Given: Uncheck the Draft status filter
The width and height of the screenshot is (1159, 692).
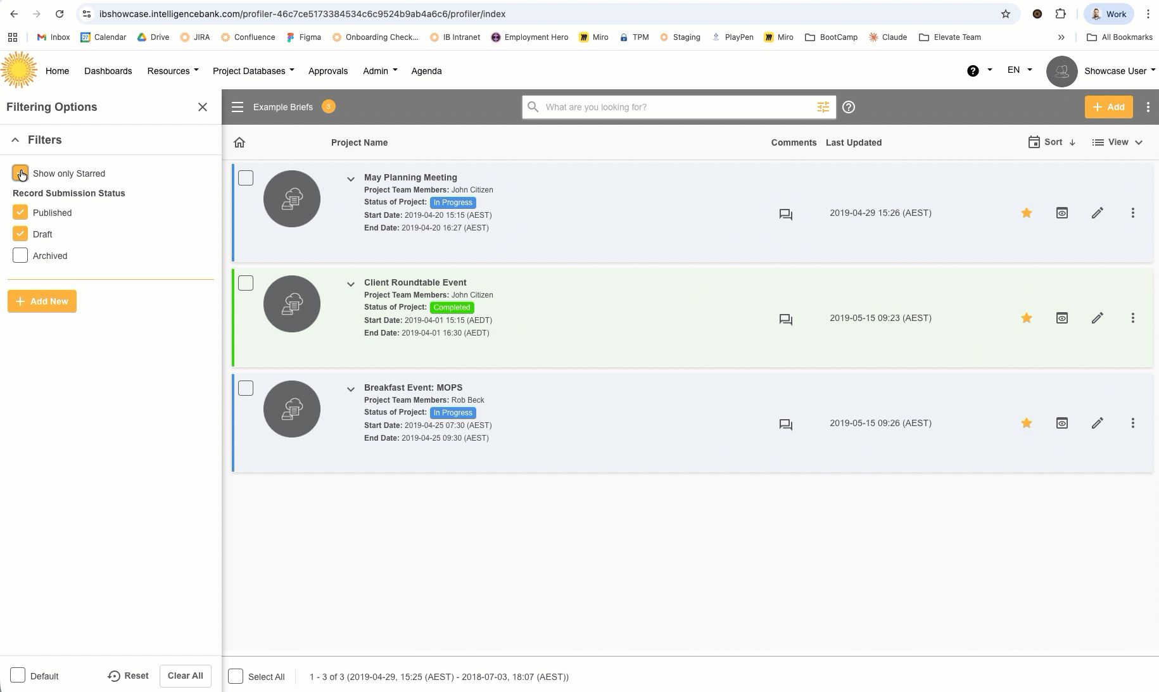Looking at the screenshot, I should (x=20, y=234).
